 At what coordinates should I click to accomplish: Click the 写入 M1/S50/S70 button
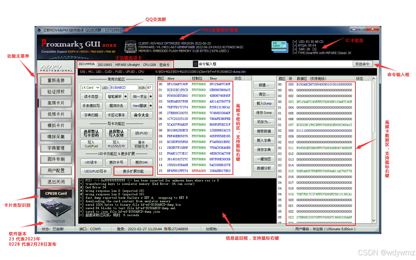coord(116,144)
